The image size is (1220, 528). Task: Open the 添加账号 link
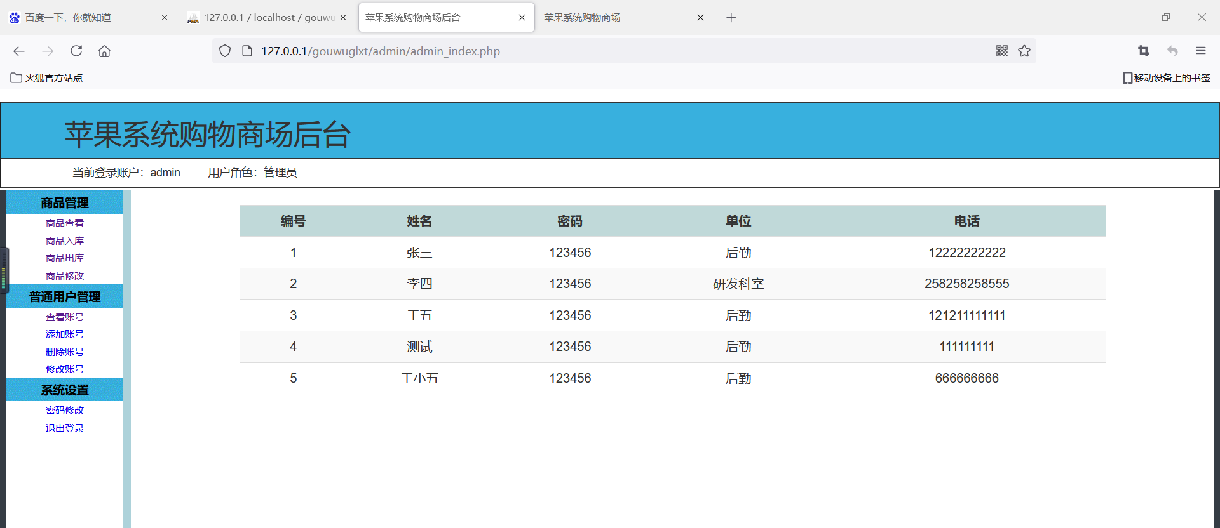[65, 334]
